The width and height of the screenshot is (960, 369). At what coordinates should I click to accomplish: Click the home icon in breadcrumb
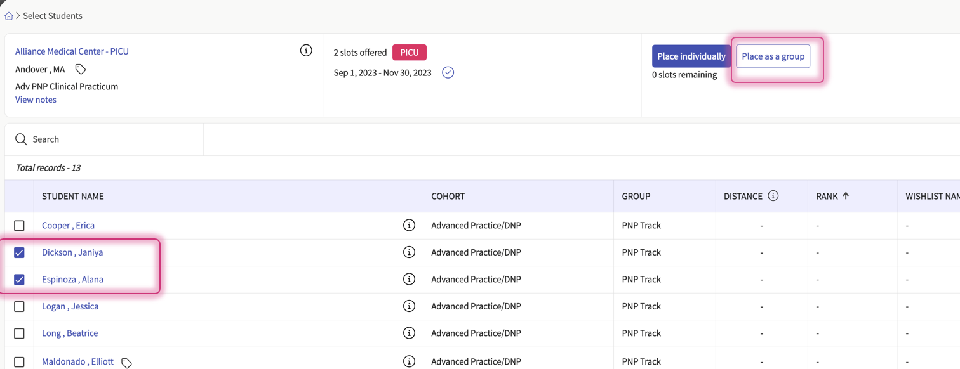9,16
